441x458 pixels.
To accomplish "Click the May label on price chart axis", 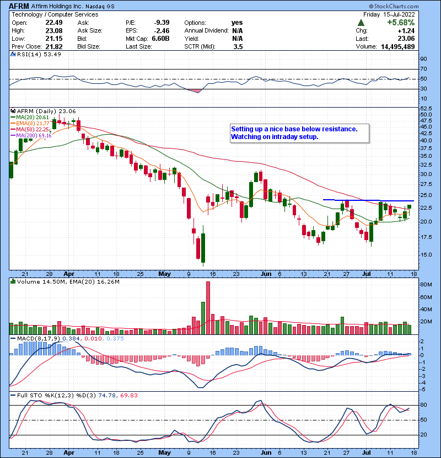I will pyautogui.click(x=164, y=274).
